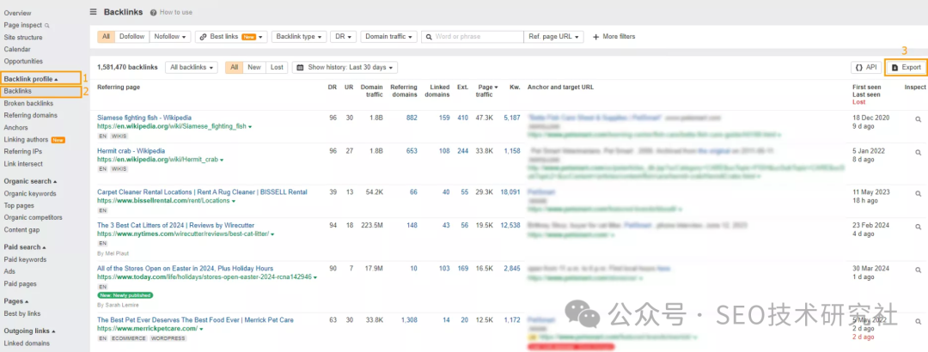
Task: Click inspect magnifier for Siamese fighting fish row
Action: 918,118
